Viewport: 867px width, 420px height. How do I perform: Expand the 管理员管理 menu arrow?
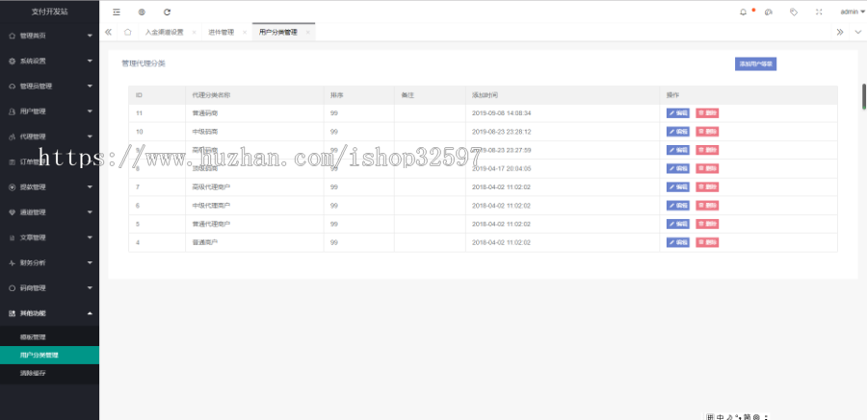90,86
